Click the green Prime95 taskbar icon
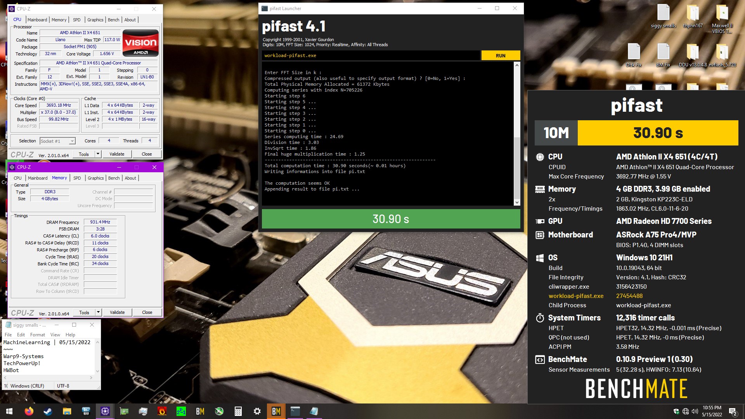The height and width of the screenshot is (419, 745). click(181, 411)
